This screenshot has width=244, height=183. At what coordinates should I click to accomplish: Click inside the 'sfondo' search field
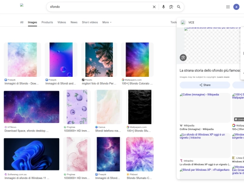(99, 7)
